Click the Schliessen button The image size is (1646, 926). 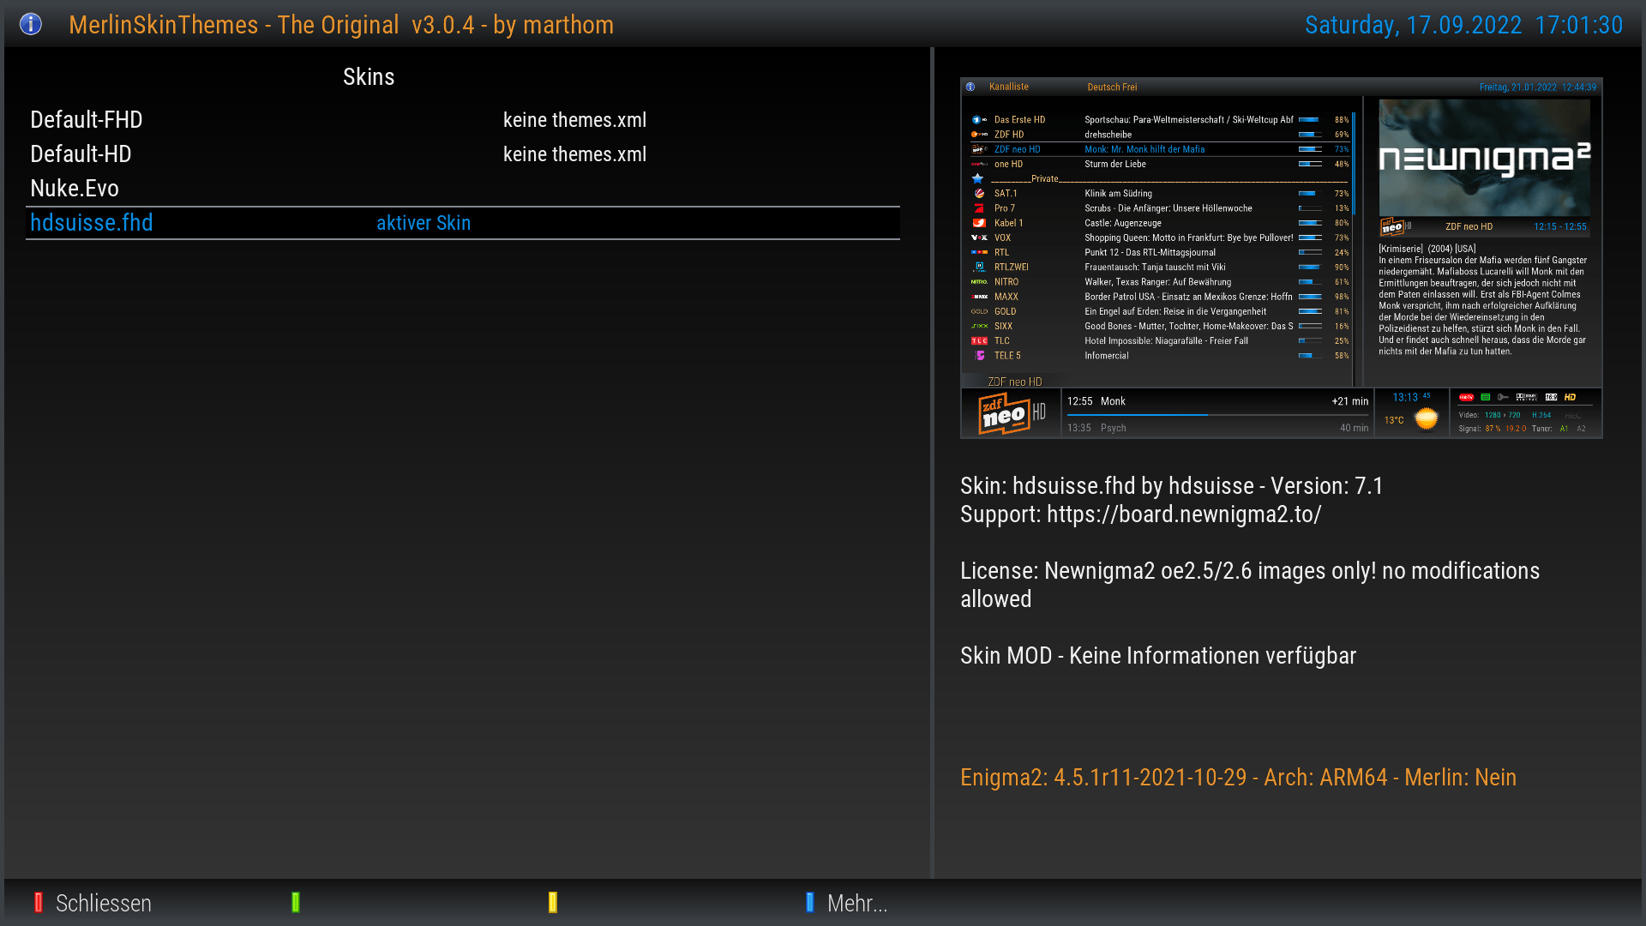(103, 903)
